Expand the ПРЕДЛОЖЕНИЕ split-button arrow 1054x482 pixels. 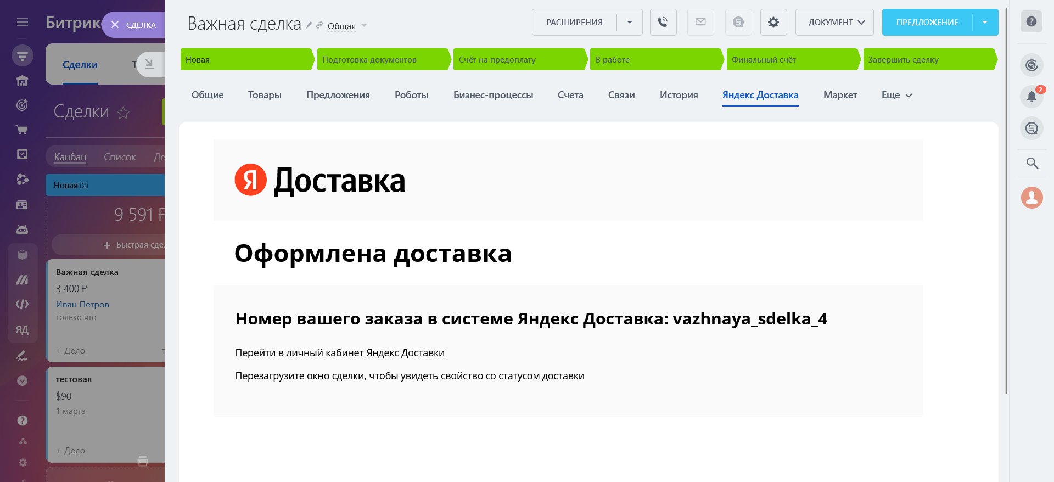(x=985, y=23)
